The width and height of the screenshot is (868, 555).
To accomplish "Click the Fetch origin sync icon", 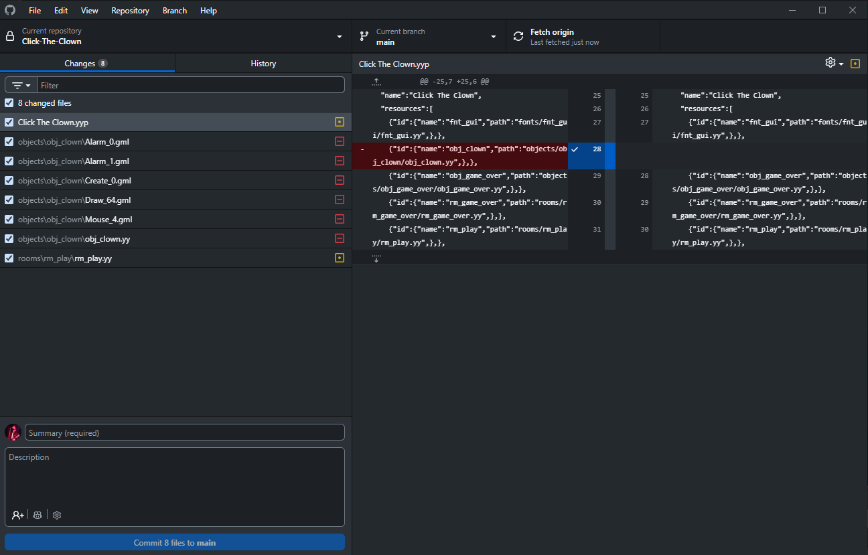I will click(518, 36).
